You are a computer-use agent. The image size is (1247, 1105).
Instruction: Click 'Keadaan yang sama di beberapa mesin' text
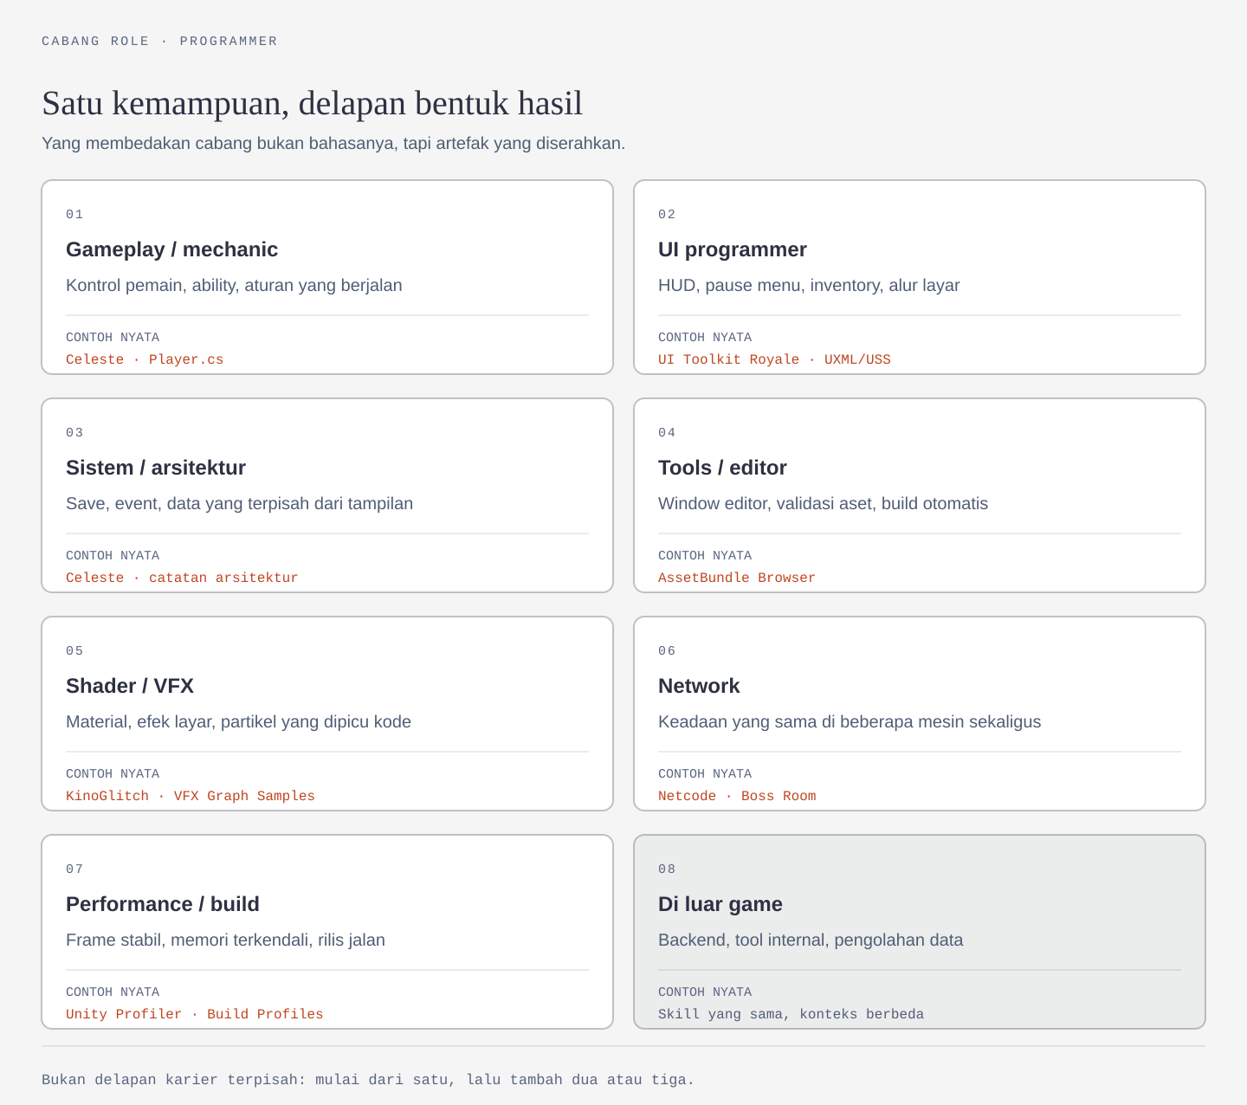(x=850, y=721)
